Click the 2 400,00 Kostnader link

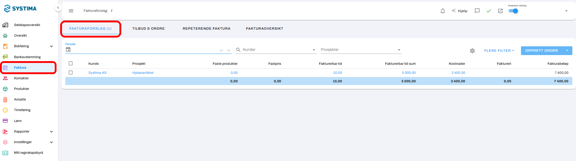point(458,73)
